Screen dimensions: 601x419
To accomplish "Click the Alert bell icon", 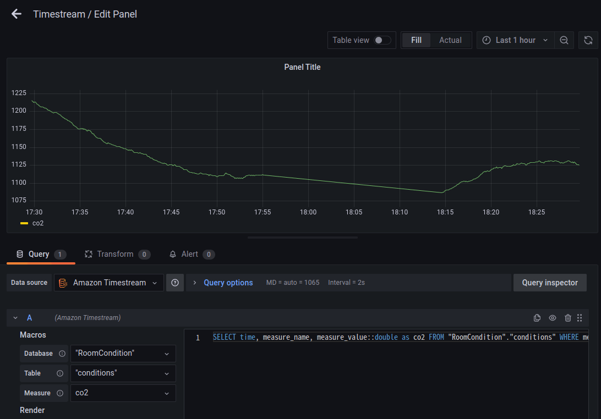I will 173,254.
